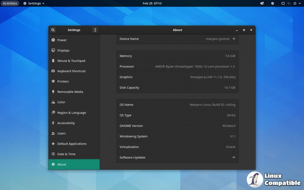Click the Color panel entry

(x=61, y=102)
